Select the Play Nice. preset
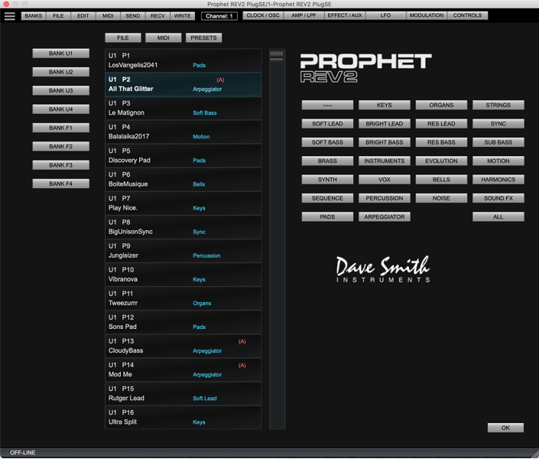This screenshot has width=539, height=459. [x=183, y=203]
